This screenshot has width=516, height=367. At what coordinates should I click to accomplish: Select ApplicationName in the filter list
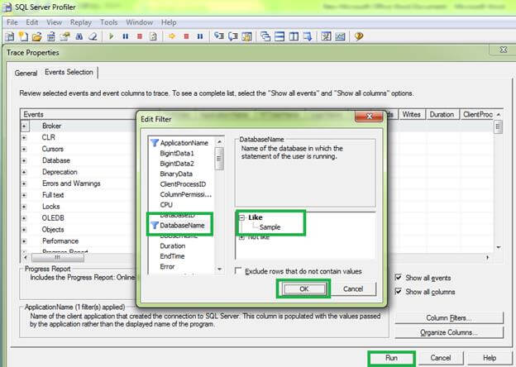[x=184, y=143]
